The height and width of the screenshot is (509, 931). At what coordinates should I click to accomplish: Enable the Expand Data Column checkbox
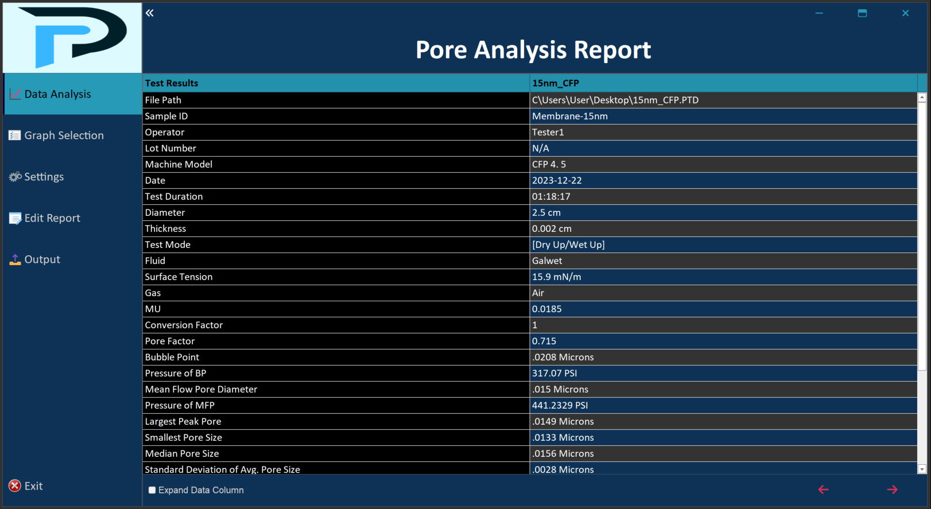pyautogui.click(x=152, y=490)
